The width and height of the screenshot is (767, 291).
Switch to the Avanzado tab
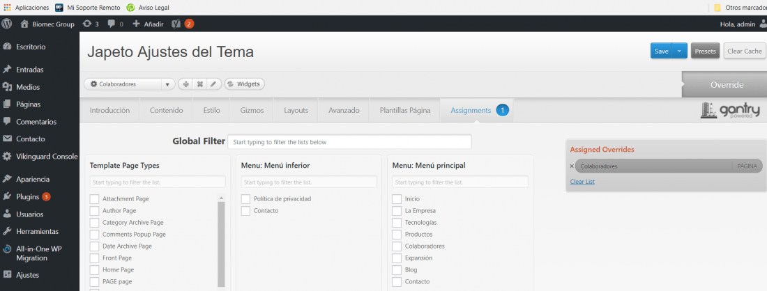tap(344, 111)
